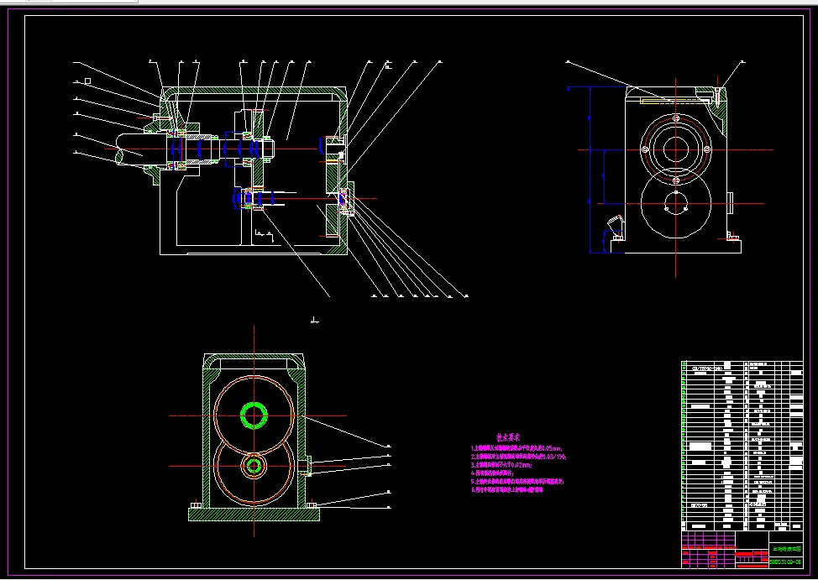
Task: Select requirement line 3 ending in 0.02mm
Action: pyautogui.click(x=501, y=465)
